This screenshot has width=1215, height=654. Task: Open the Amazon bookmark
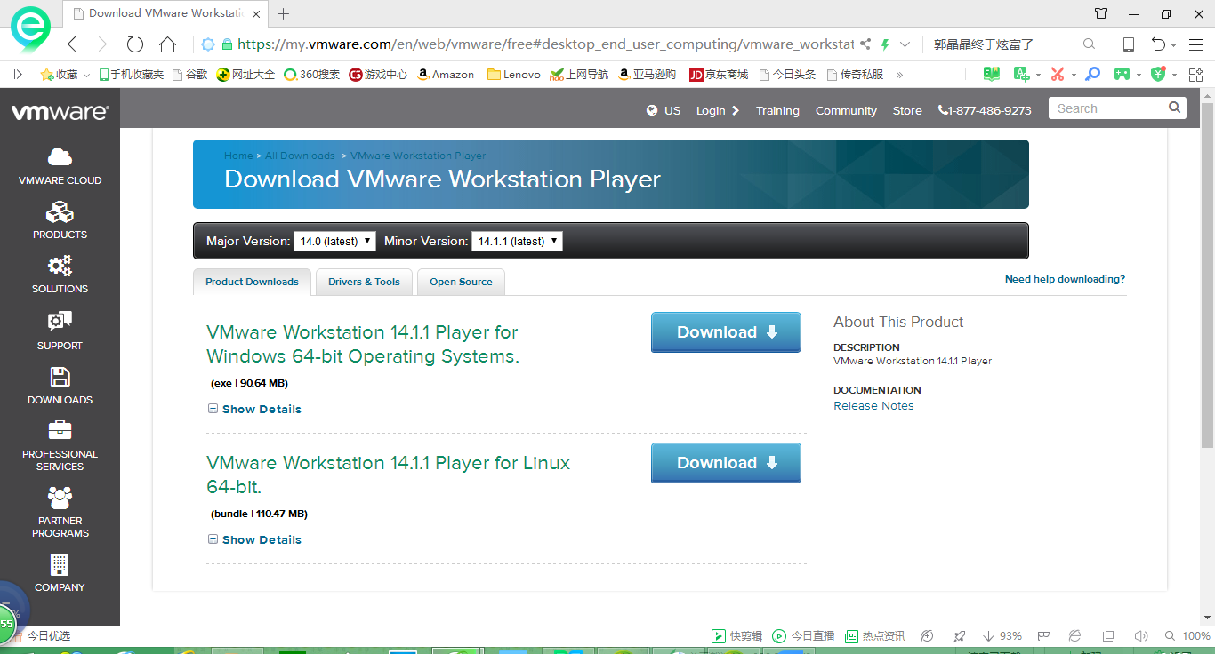coord(446,75)
